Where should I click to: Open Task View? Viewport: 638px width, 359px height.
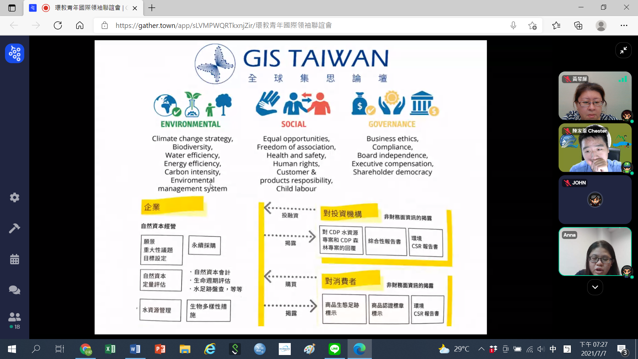pyautogui.click(x=60, y=349)
